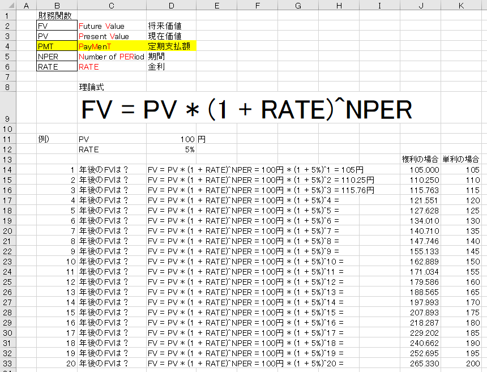Image resolution: width=487 pixels, height=372 pixels.
Task: Click the 複利の場合 header cell
Action: (x=420, y=159)
